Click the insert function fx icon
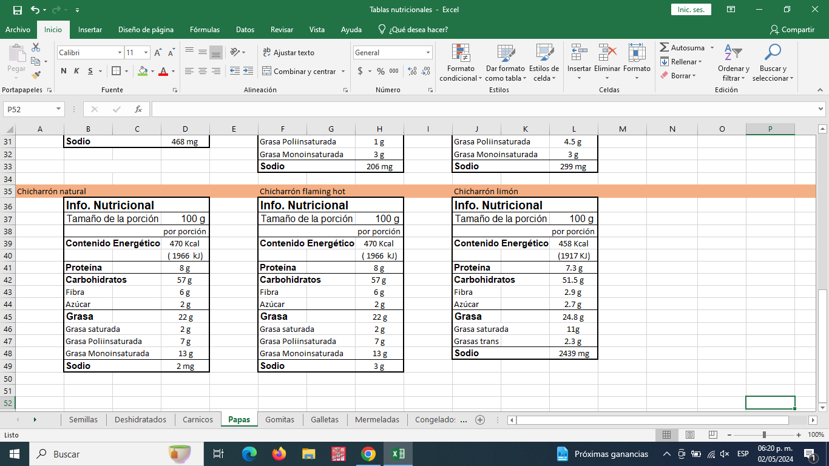Screen dimensions: 829x466 click(x=138, y=109)
